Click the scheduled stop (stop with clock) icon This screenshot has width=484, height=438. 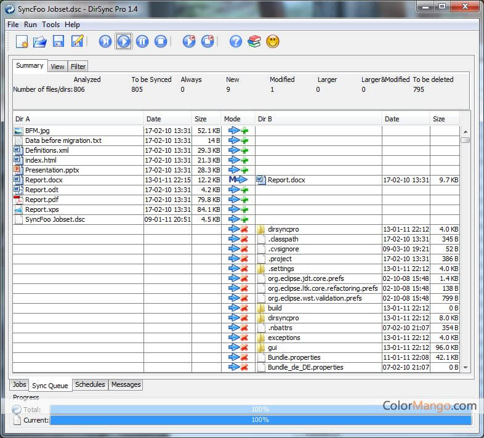click(208, 41)
